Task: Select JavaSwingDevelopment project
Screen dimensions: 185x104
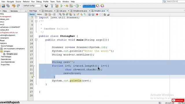Action: pos(8,35)
